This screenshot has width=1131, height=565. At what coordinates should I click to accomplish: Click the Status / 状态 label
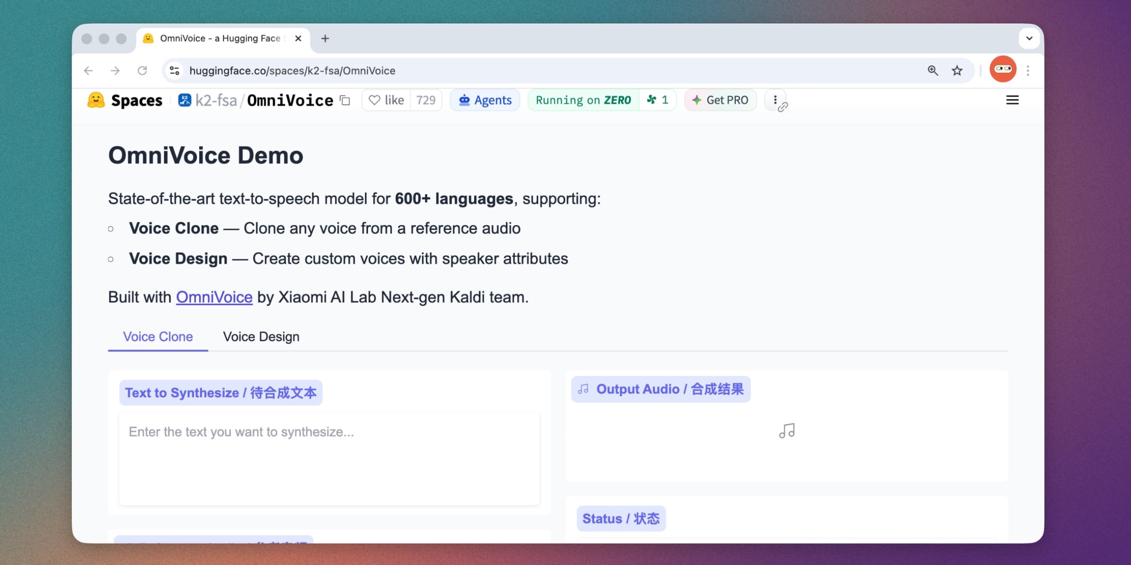pyautogui.click(x=621, y=518)
